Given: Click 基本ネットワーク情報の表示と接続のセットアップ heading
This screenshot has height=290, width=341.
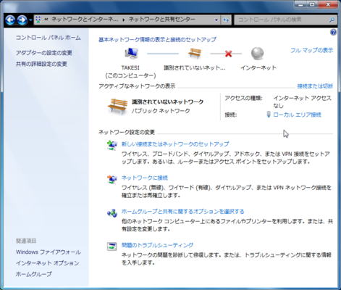Looking at the screenshot, I should [x=157, y=39].
